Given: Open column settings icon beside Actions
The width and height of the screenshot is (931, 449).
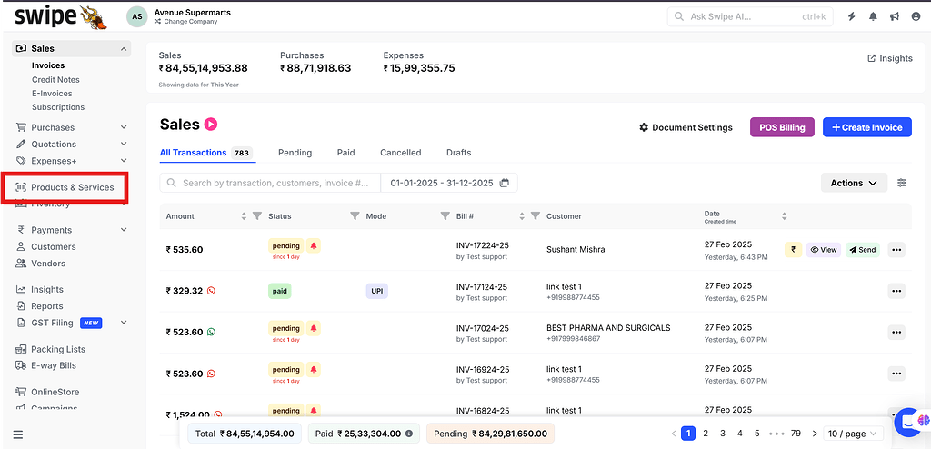Looking at the screenshot, I should 902,183.
